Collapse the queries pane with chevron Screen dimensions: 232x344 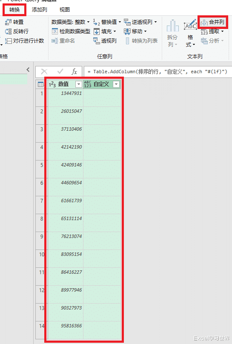[x=28, y=70]
